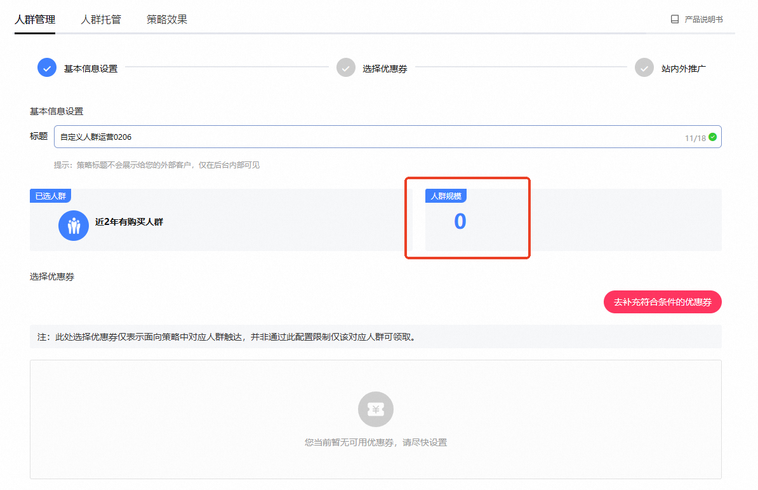The width and height of the screenshot is (758, 490).
Task: Click the hint text about 策略标题
Action: 157,165
